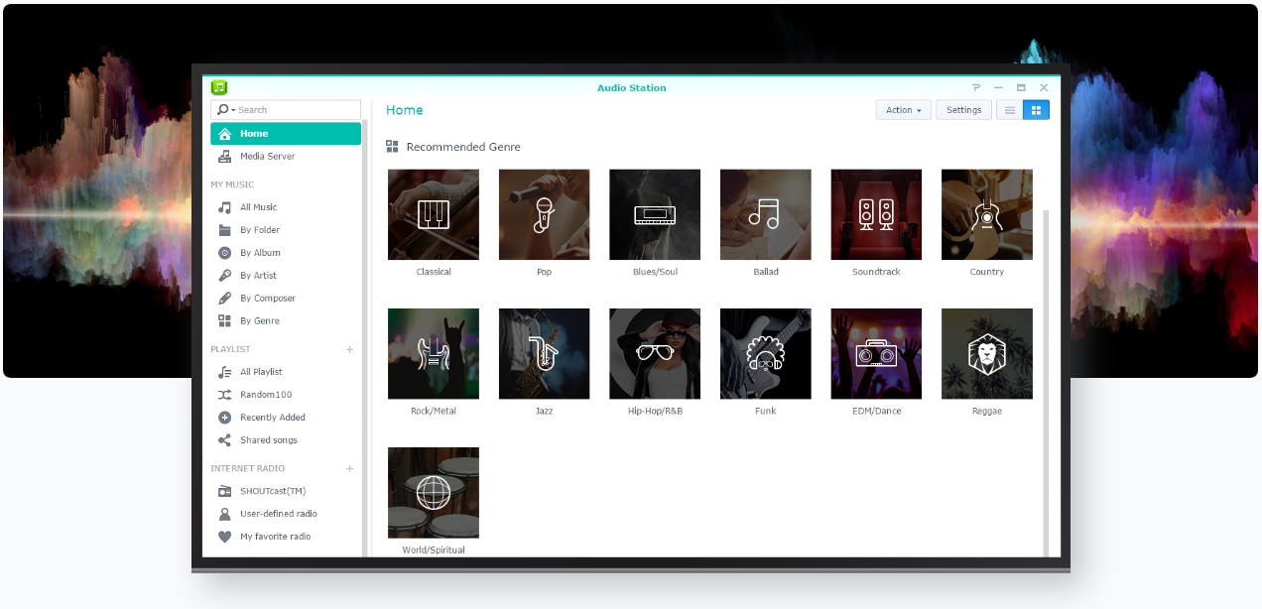
Task: Click the Audio Station app logo icon
Action: (x=219, y=87)
